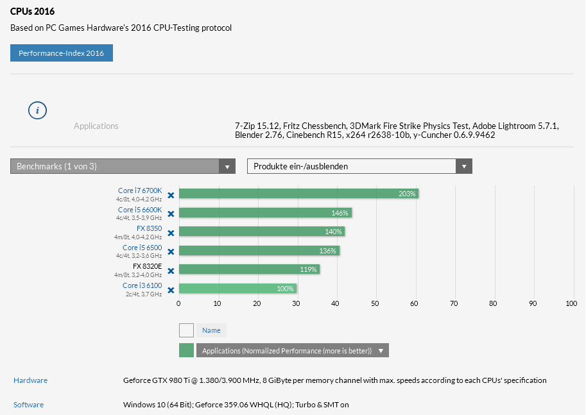This screenshot has width=586, height=415.
Task: Open the Applications Normalized Performance legend dropdown
Action: (x=293, y=350)
